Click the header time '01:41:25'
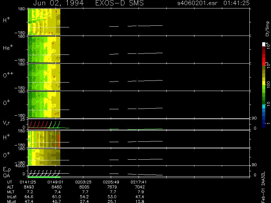Image resolution: width=271 pixels, height=203 pixels. click(236, 3)
